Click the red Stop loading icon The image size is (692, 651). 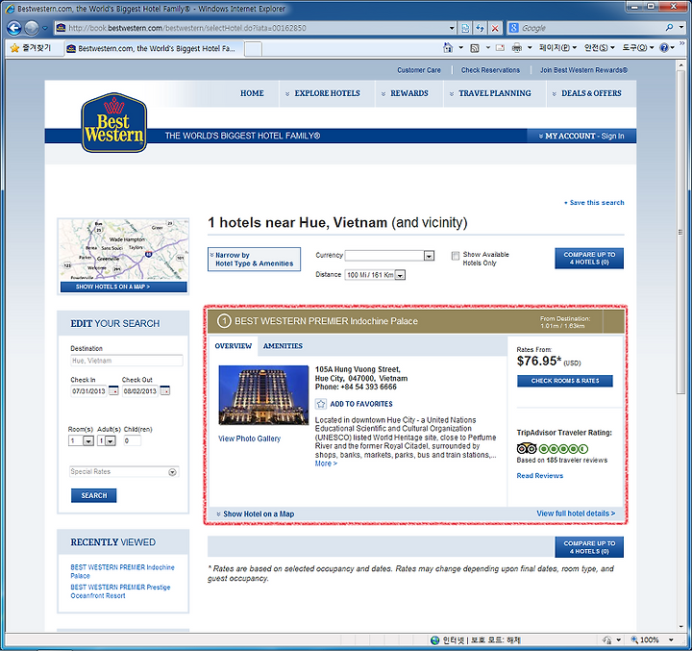(495, 28)
